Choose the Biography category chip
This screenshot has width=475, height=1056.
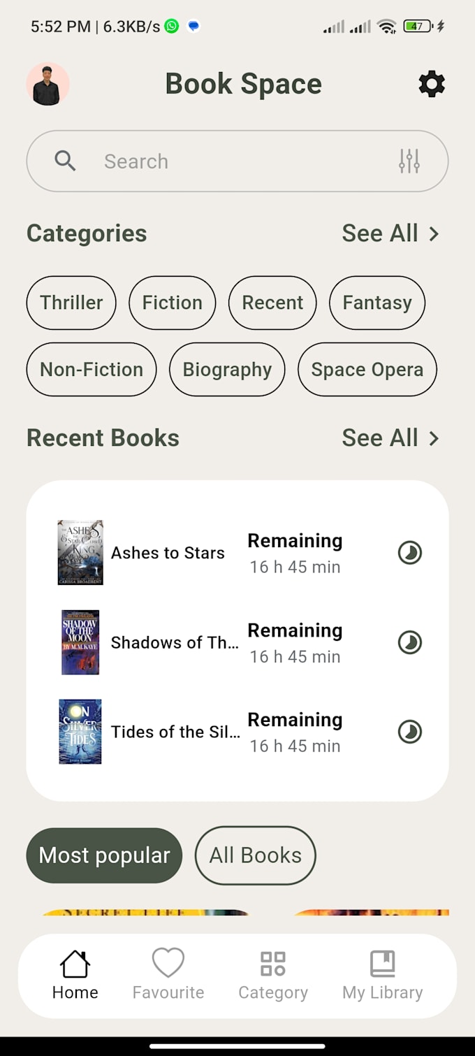pyautogui.click(x=227, y=370)
